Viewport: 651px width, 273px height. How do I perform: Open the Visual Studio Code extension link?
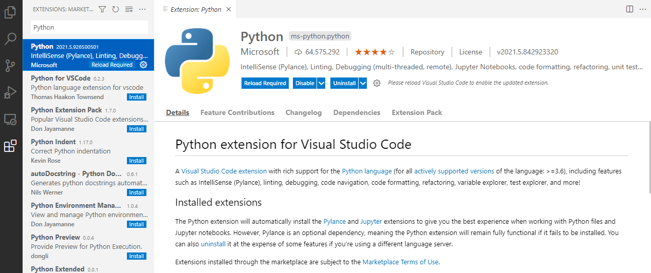(224, 171)
